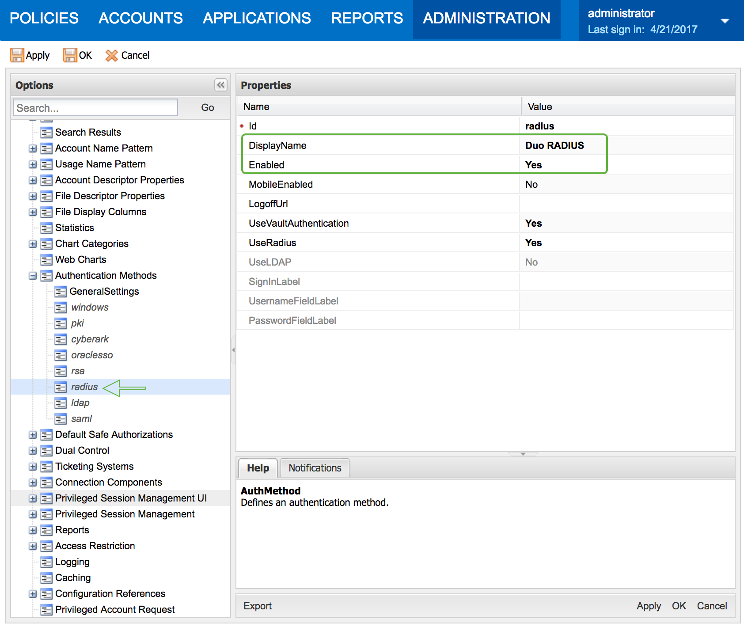Click the OK disk icon
Screen dimensions: 744x627
70,55
